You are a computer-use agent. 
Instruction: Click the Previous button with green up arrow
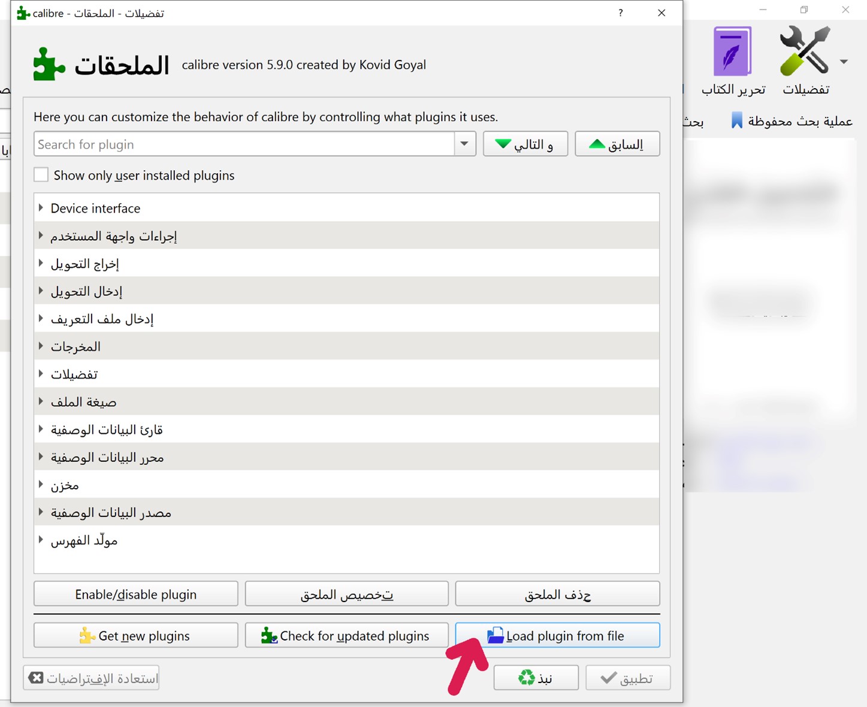pos(617,144)
